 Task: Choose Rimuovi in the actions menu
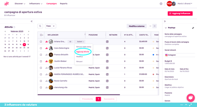point(79,61)
